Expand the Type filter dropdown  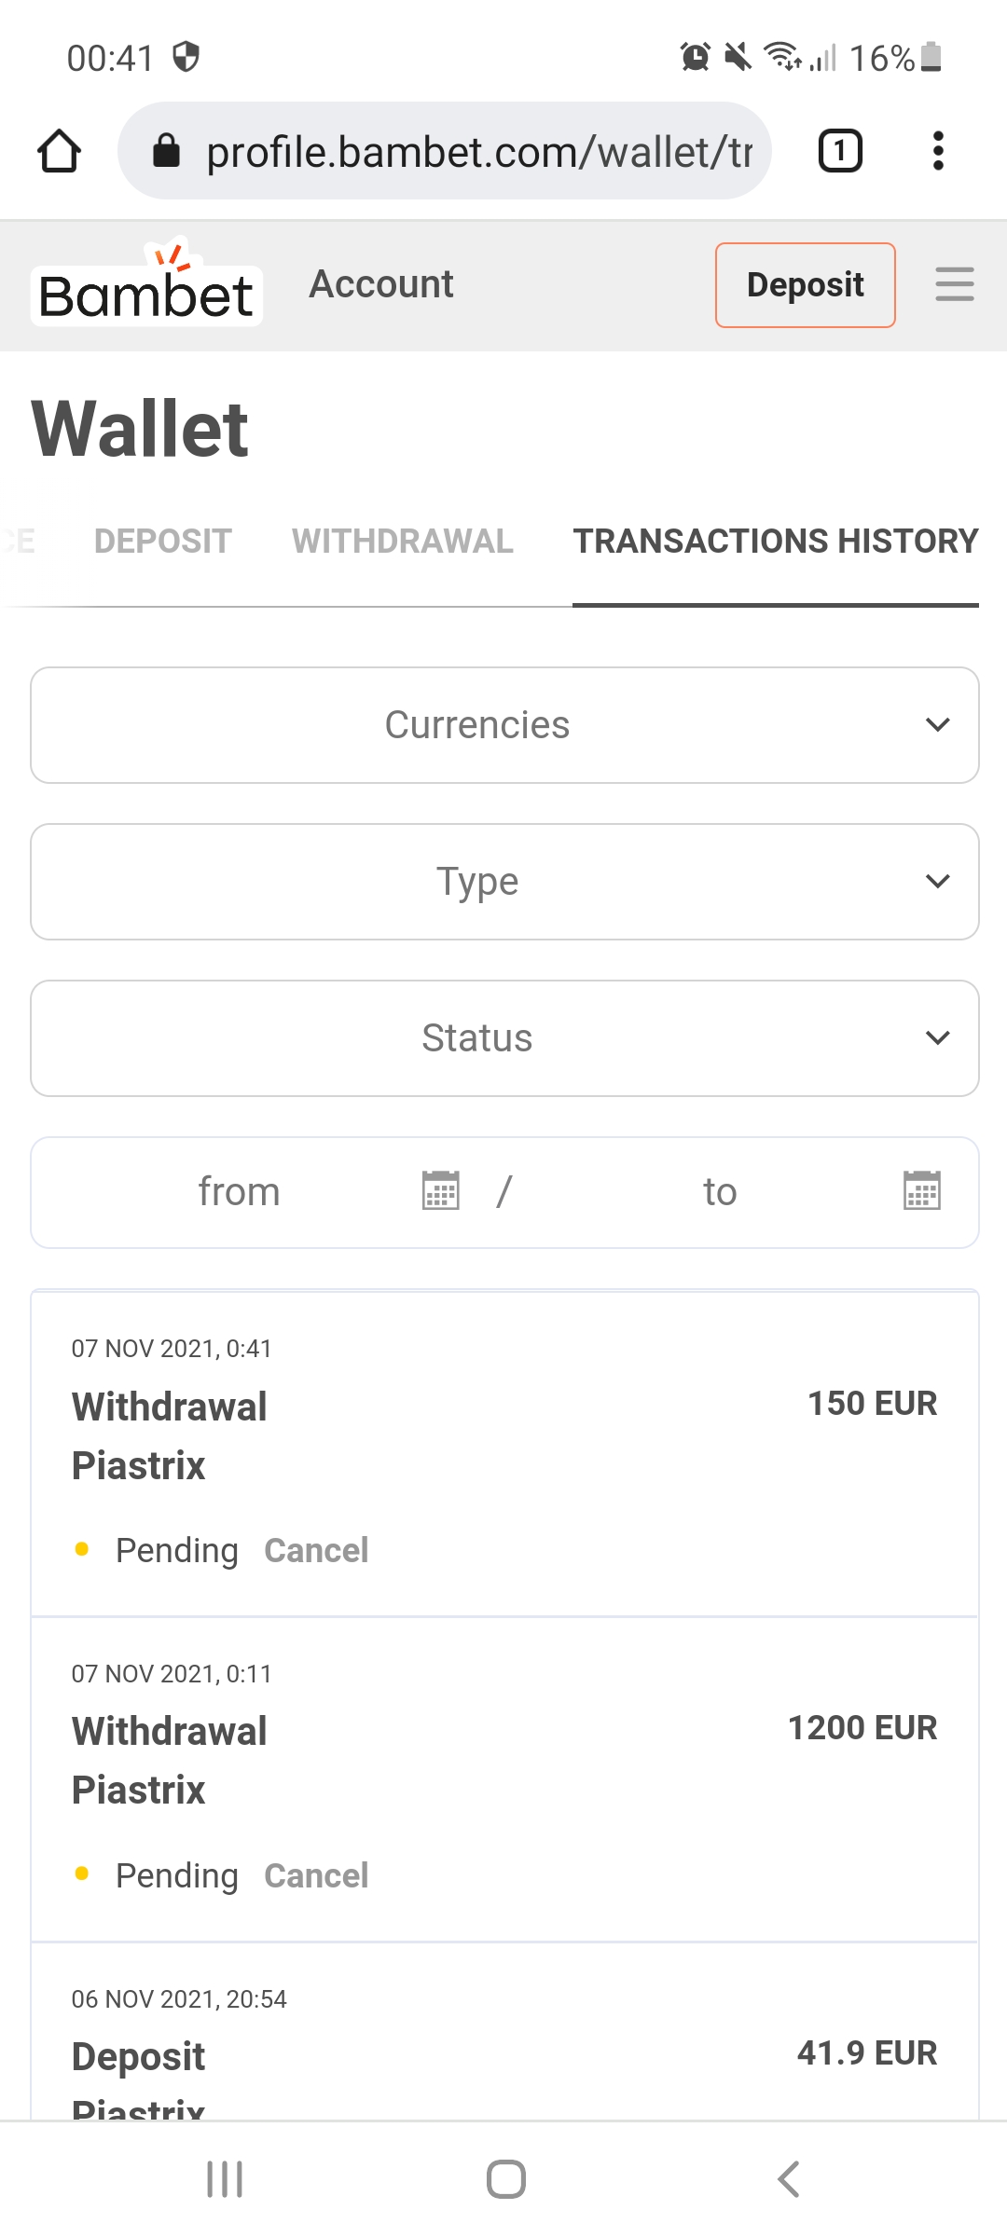coord(504,882)
